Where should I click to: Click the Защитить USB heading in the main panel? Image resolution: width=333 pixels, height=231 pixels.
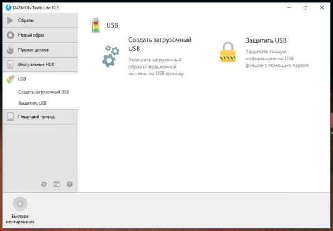tap(266, 40)
